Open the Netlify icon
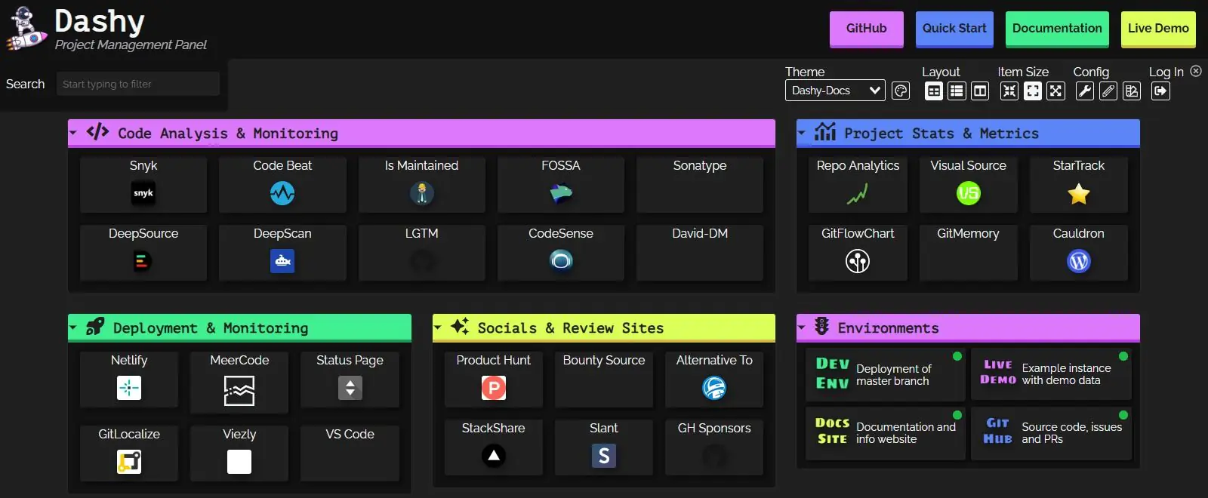The width and height of the screenshot is (1208, 498). [x=129, y=388]
